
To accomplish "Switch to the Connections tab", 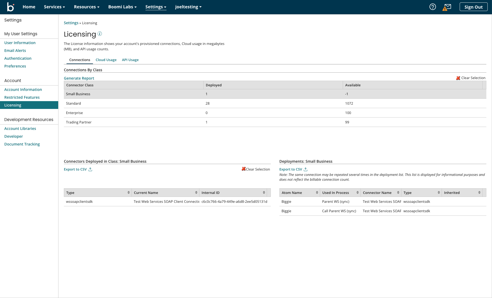I will click(x=79, y=60).
